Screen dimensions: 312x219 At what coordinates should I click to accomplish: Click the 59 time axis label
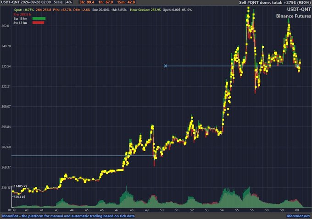click(x=282, y=210)
